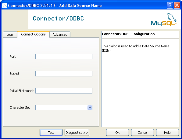This screenshot has width=182, height=139.
Task: Open Diagnostics >> panel
Action: [77, 133]
